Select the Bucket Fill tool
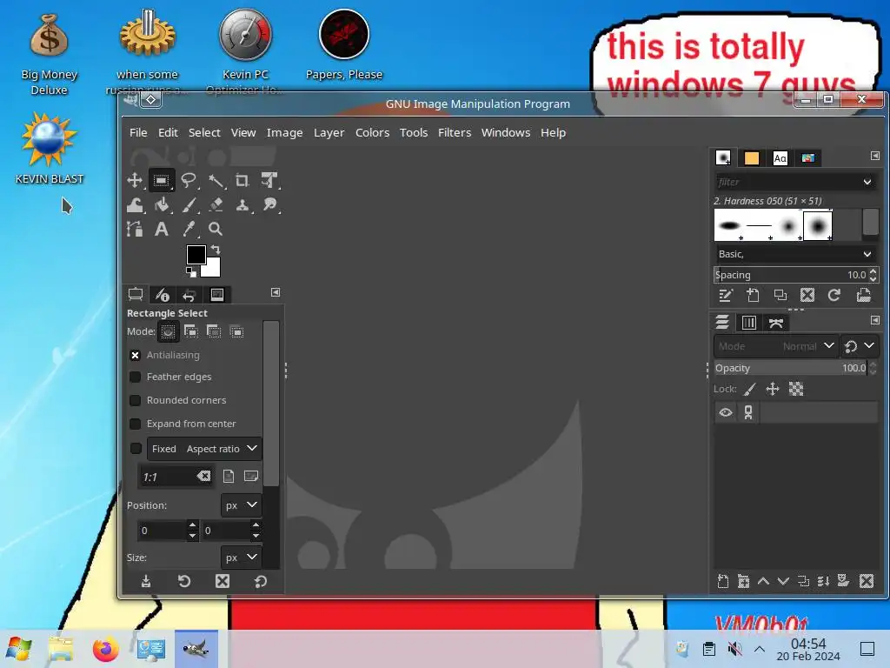 coord(161,205)
